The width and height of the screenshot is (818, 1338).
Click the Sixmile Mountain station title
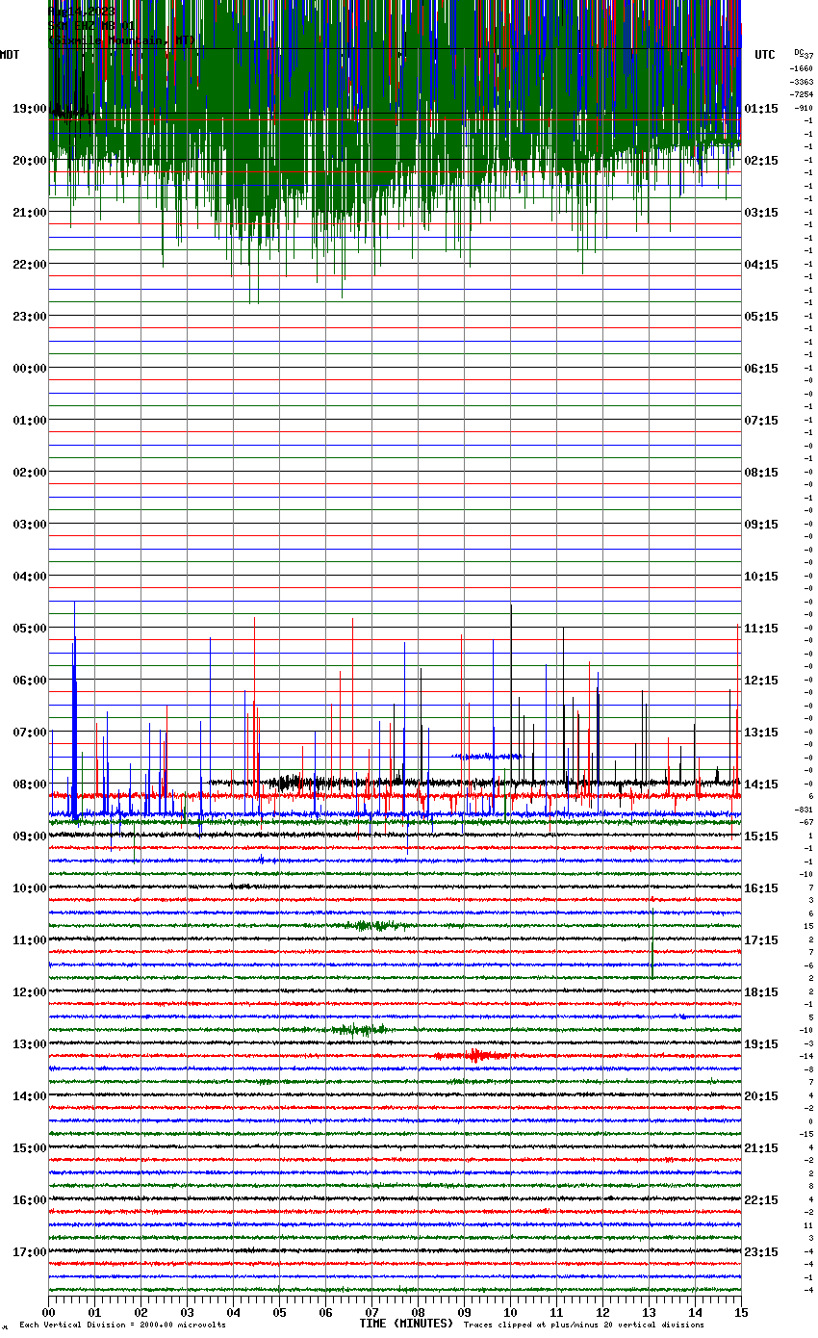120,40
